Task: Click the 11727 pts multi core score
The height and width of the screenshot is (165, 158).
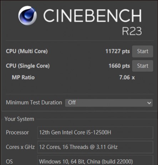Action: click(x=118, y=51)
